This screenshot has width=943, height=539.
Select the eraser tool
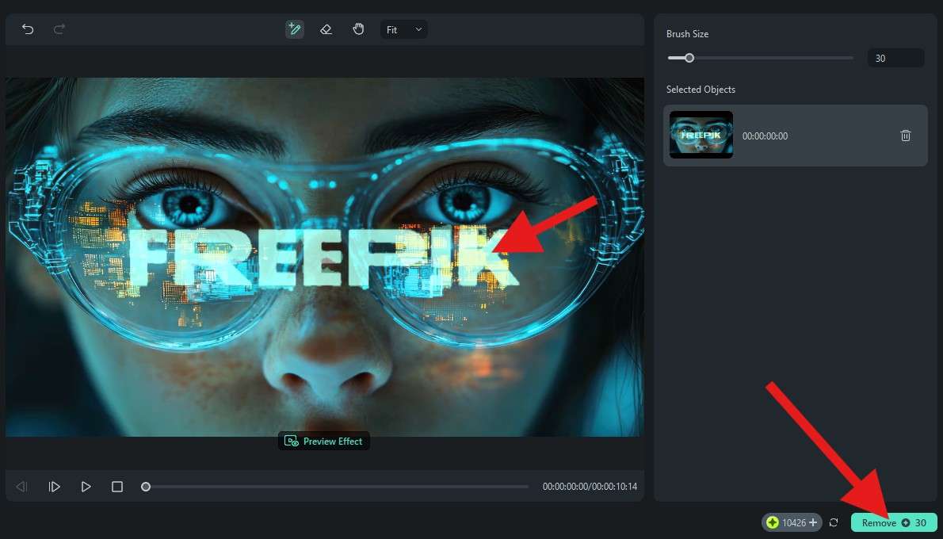(326, 29)
